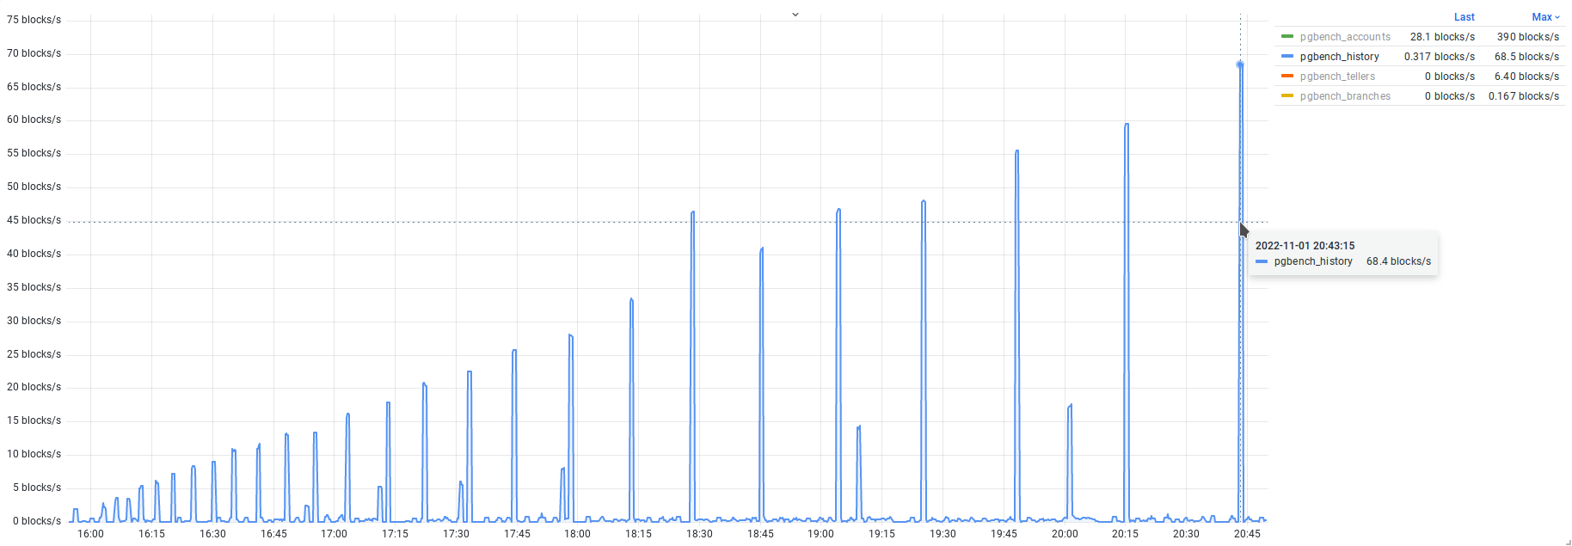Click the 20:45 time axis label

pos(1247,534)
